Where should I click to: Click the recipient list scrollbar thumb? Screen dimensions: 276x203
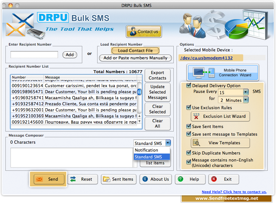point(139,92)
